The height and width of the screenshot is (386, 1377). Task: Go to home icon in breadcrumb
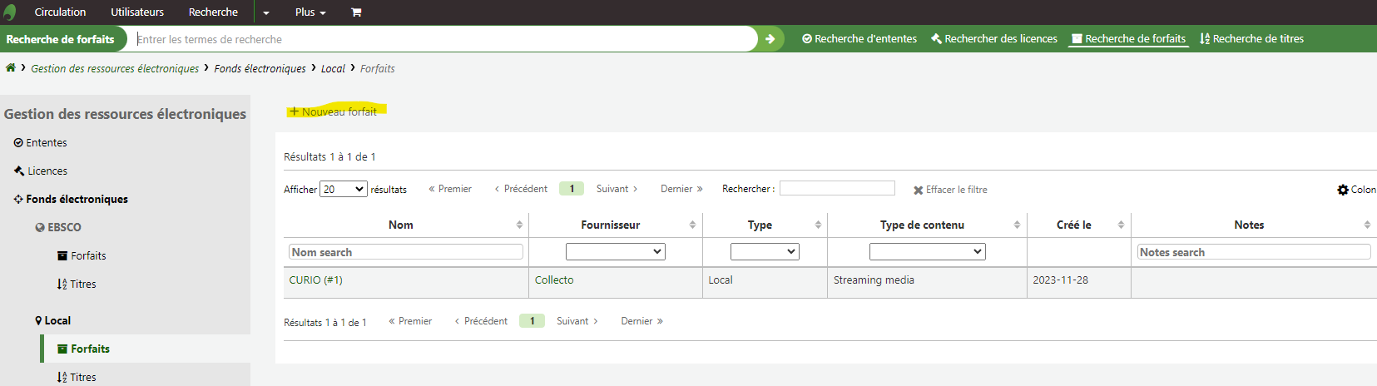click(11, 68)
